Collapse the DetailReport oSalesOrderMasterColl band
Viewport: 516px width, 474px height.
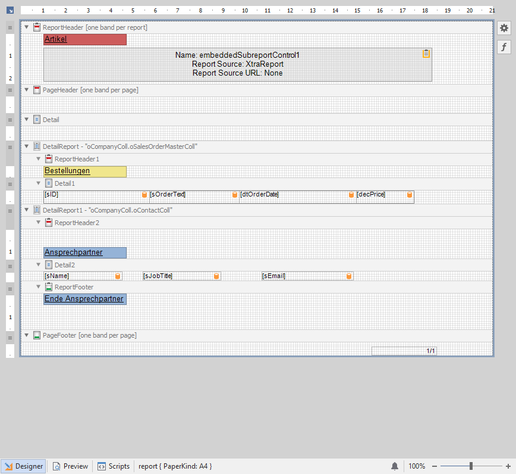coord(27,146)
